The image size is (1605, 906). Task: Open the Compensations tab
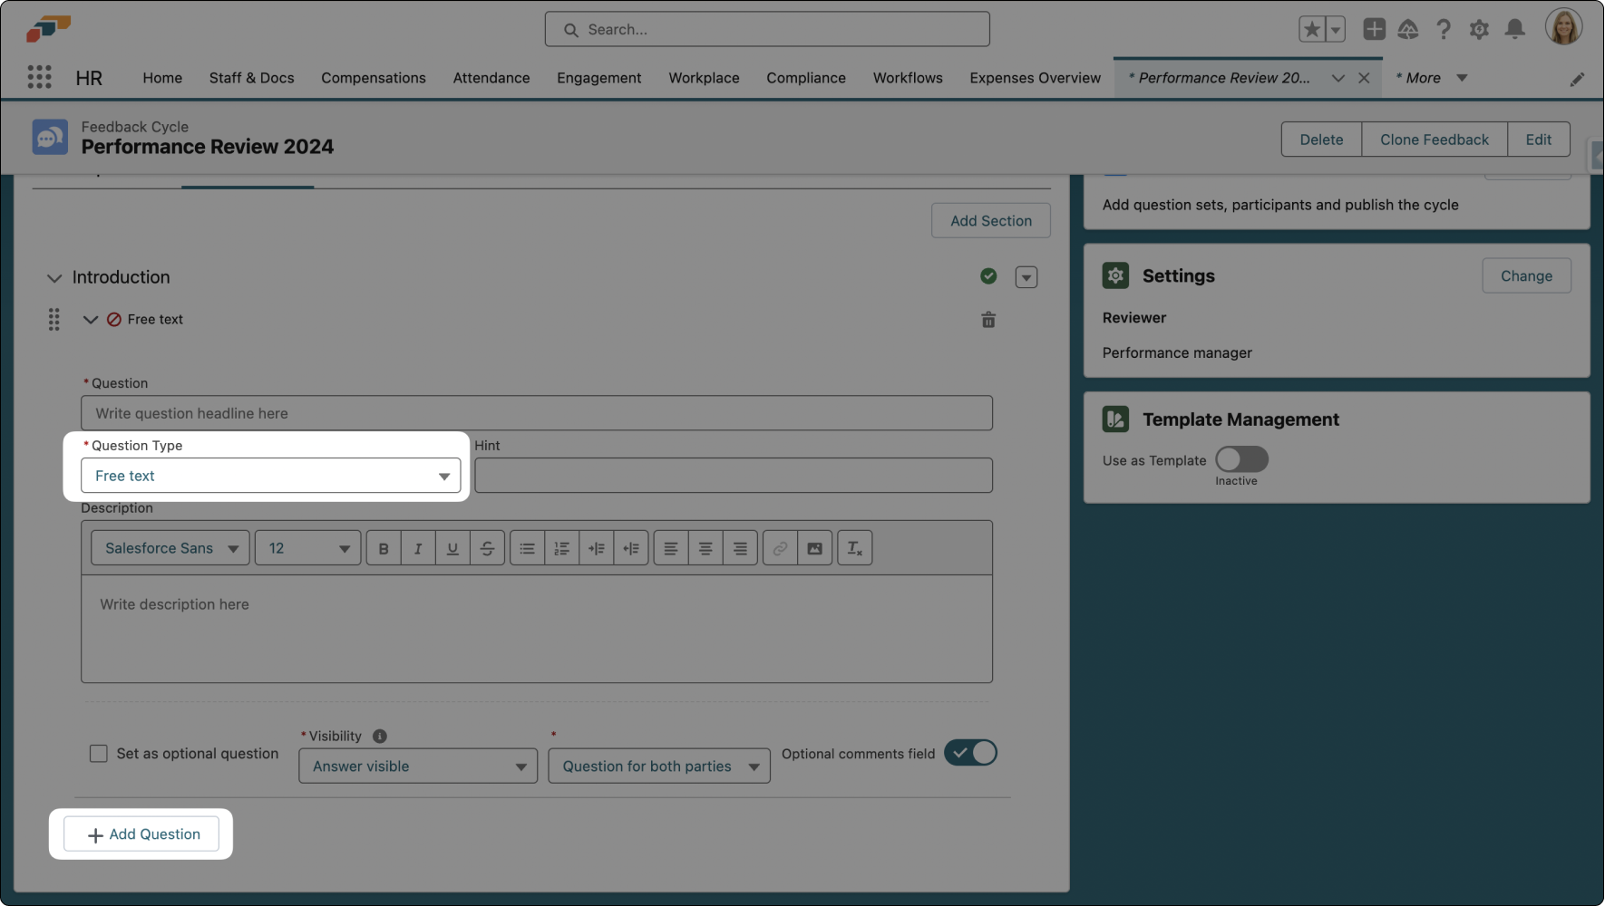coord(373,78)
